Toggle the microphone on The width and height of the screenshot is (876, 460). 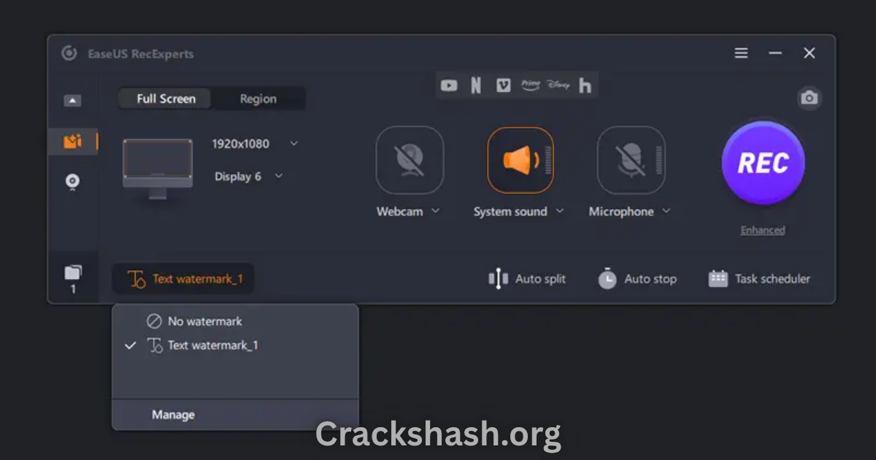pos(631,160)
